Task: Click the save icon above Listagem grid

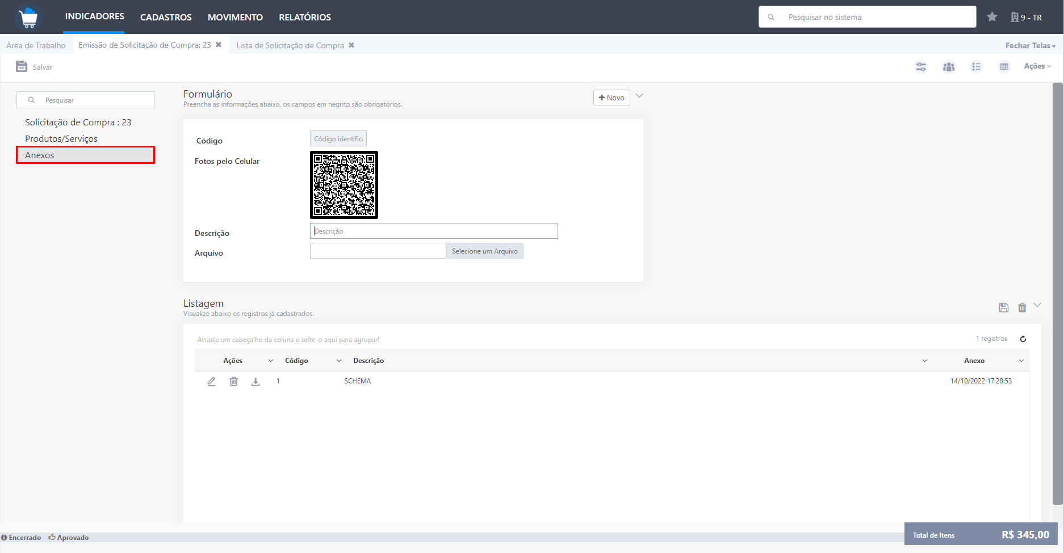Action: click(x=1004, y=307)
